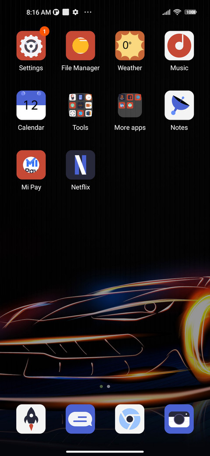Open the Tools folder
Image resolution: width=210 pixels, height=456 pixels.
[80, 105]
